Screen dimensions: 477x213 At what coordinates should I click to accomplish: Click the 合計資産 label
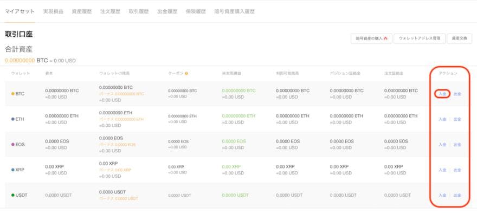click(19, 49)
